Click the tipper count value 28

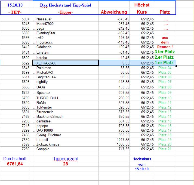pyautogui.click(x=66, y=164)
